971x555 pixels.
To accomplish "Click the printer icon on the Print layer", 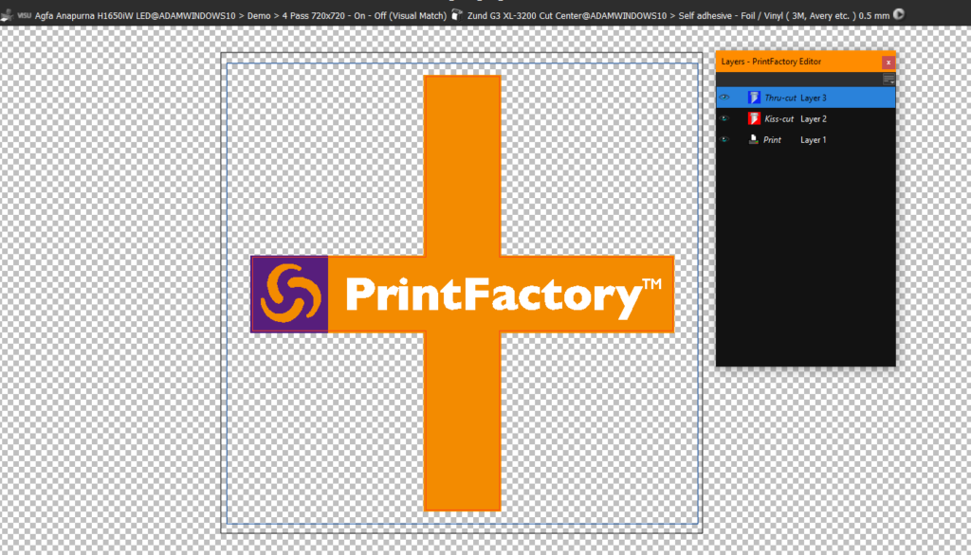I will 754,140.
